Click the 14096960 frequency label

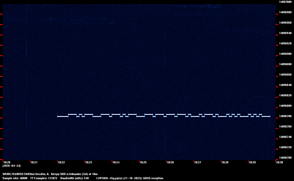click(285, 23)
